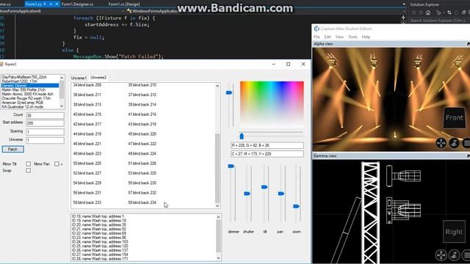Click the Universe input field
This screenshot has height=264, width=470.
(45, 140)
